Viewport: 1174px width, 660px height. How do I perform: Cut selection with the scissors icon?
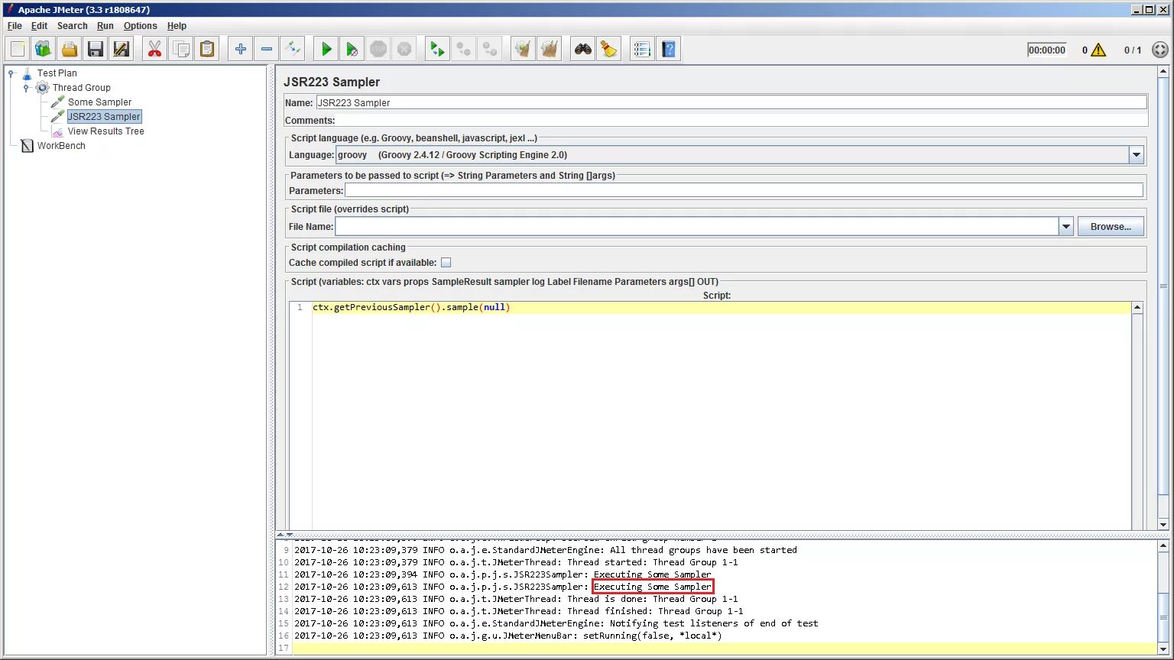coord(155,50)
